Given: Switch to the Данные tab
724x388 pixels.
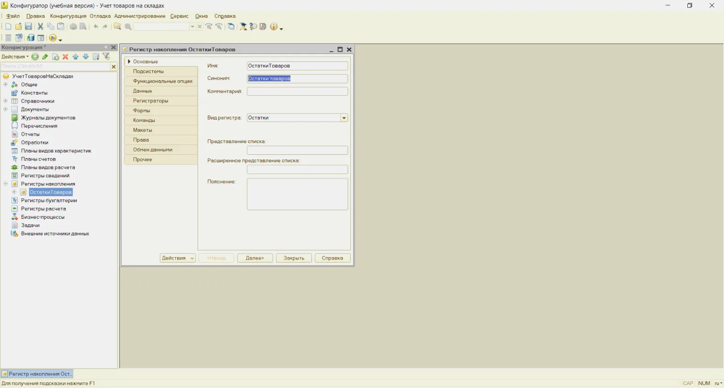Looking at the screenshot, I should (x=142, y=91).
